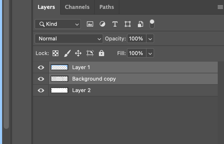Lock transparent pixels checkerboard icon
224x144 pixels.
pos(55,53)
